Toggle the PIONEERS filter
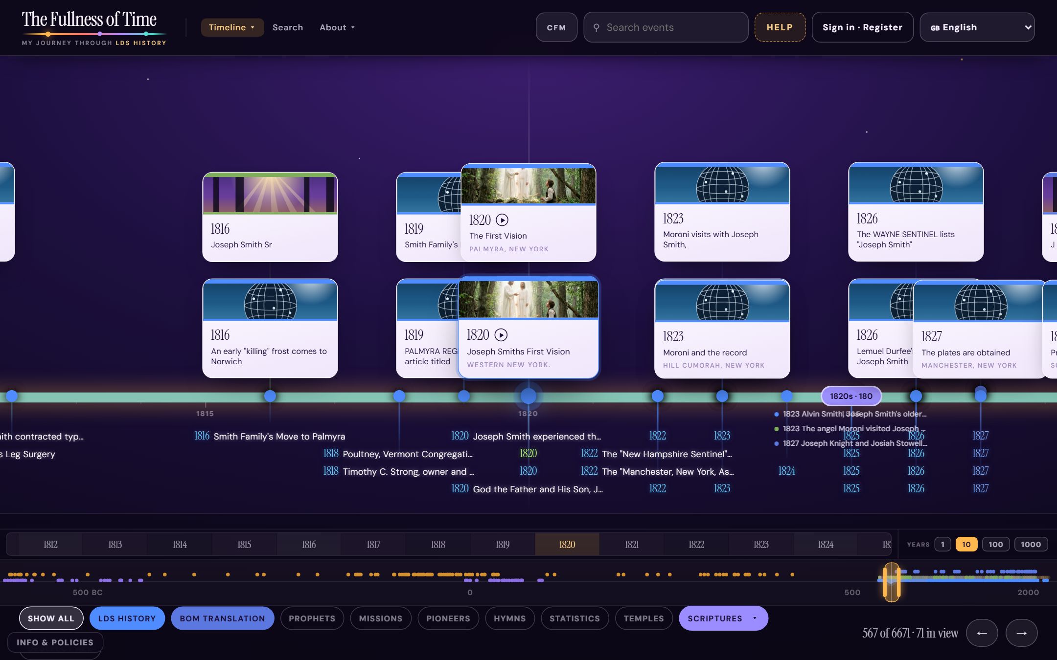This screenshot has width=1057, height=660. click(448, 618)
